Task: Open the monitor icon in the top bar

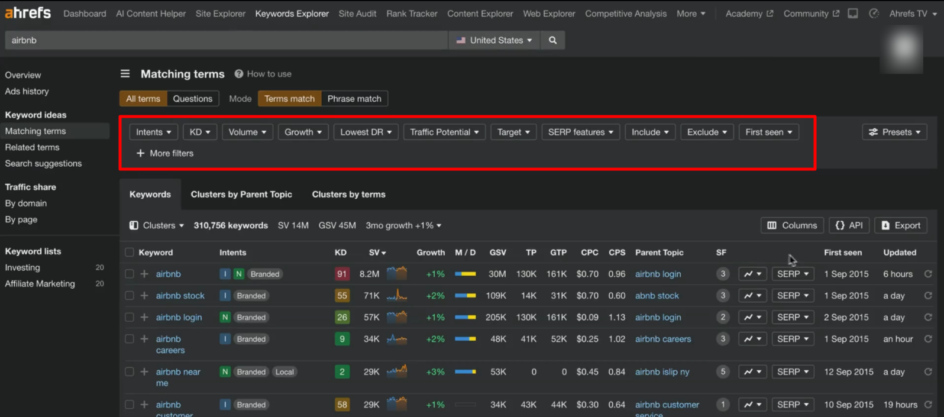Action: pos(853,13)
